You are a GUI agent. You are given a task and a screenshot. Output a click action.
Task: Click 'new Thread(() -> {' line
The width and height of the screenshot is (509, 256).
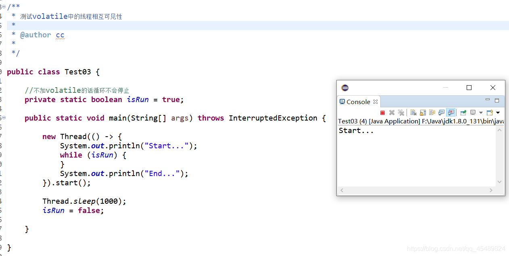point(82,137)
